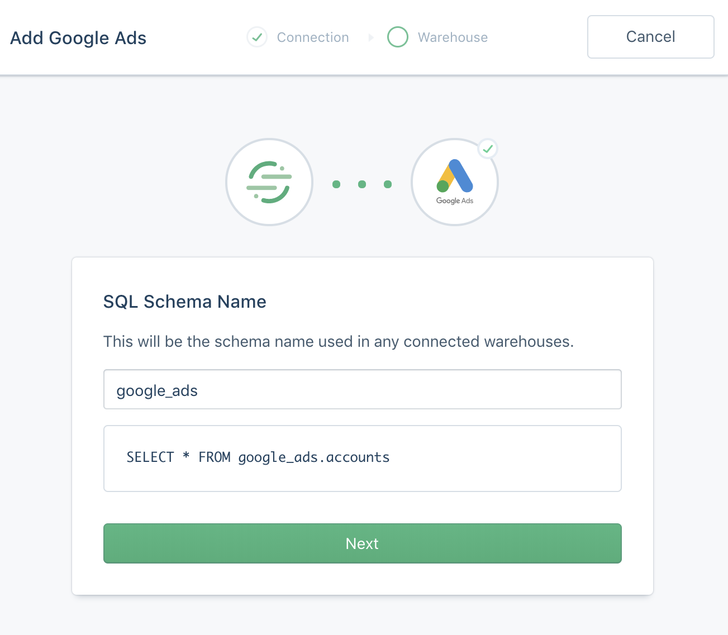Click the rightmost dot near Google Ads logo

click(388, 184)
